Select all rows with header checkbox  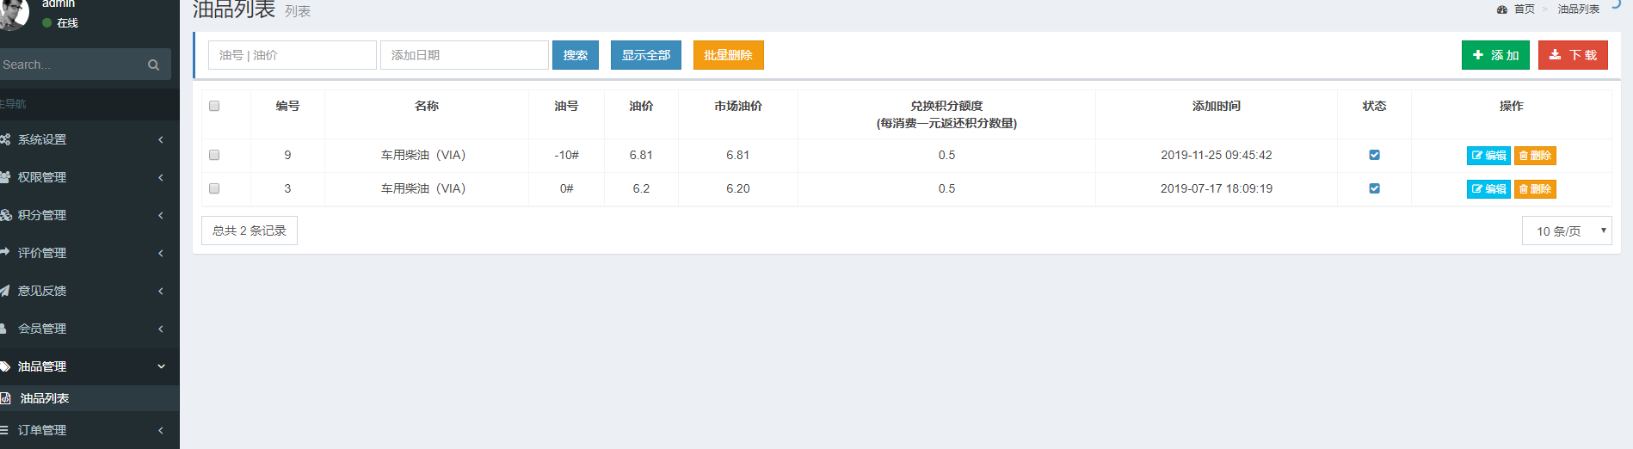[x=214, y=106]
